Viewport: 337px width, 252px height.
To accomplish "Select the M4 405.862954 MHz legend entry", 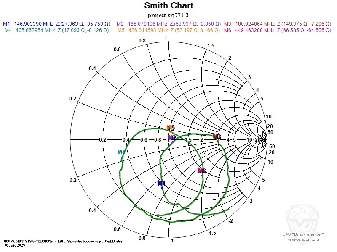I will coord(58,30).
